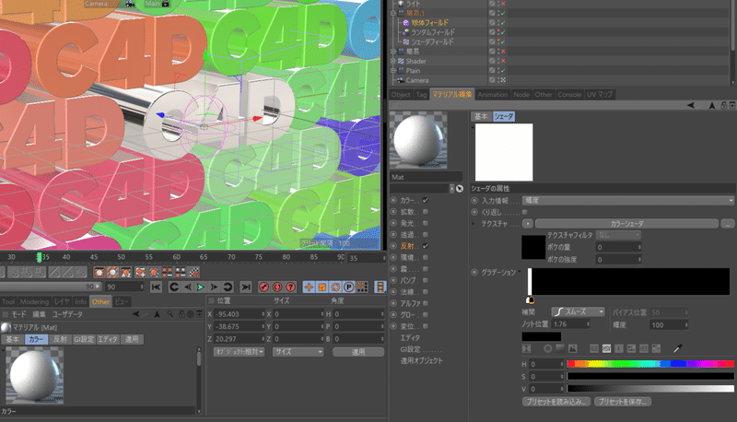Play the animation forward

(x=201, y=287)
